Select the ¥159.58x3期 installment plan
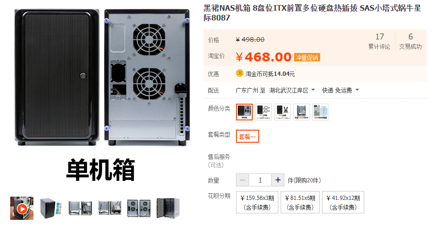Screen dimensions: 433x225 coord(257,202)
